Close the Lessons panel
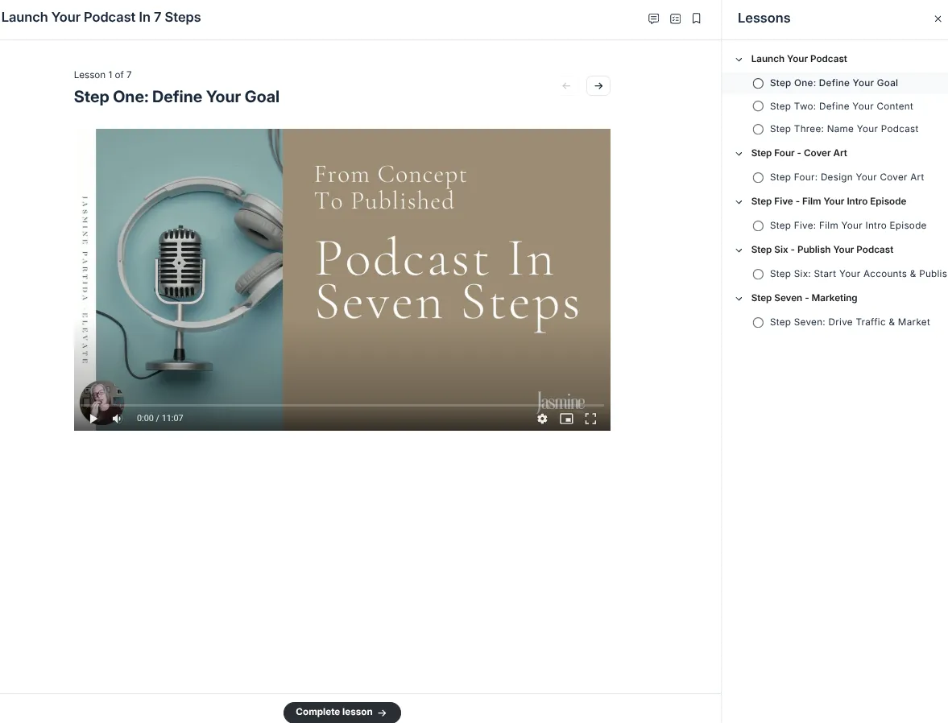 pyautogui.click(x=938, y=19)
